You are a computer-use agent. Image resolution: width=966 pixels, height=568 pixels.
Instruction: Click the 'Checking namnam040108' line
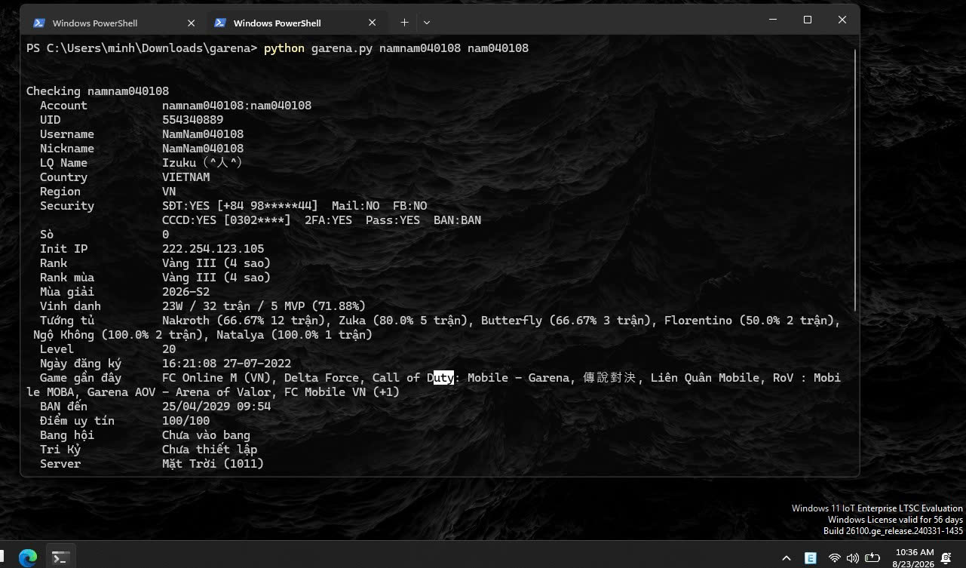[97, 91]
